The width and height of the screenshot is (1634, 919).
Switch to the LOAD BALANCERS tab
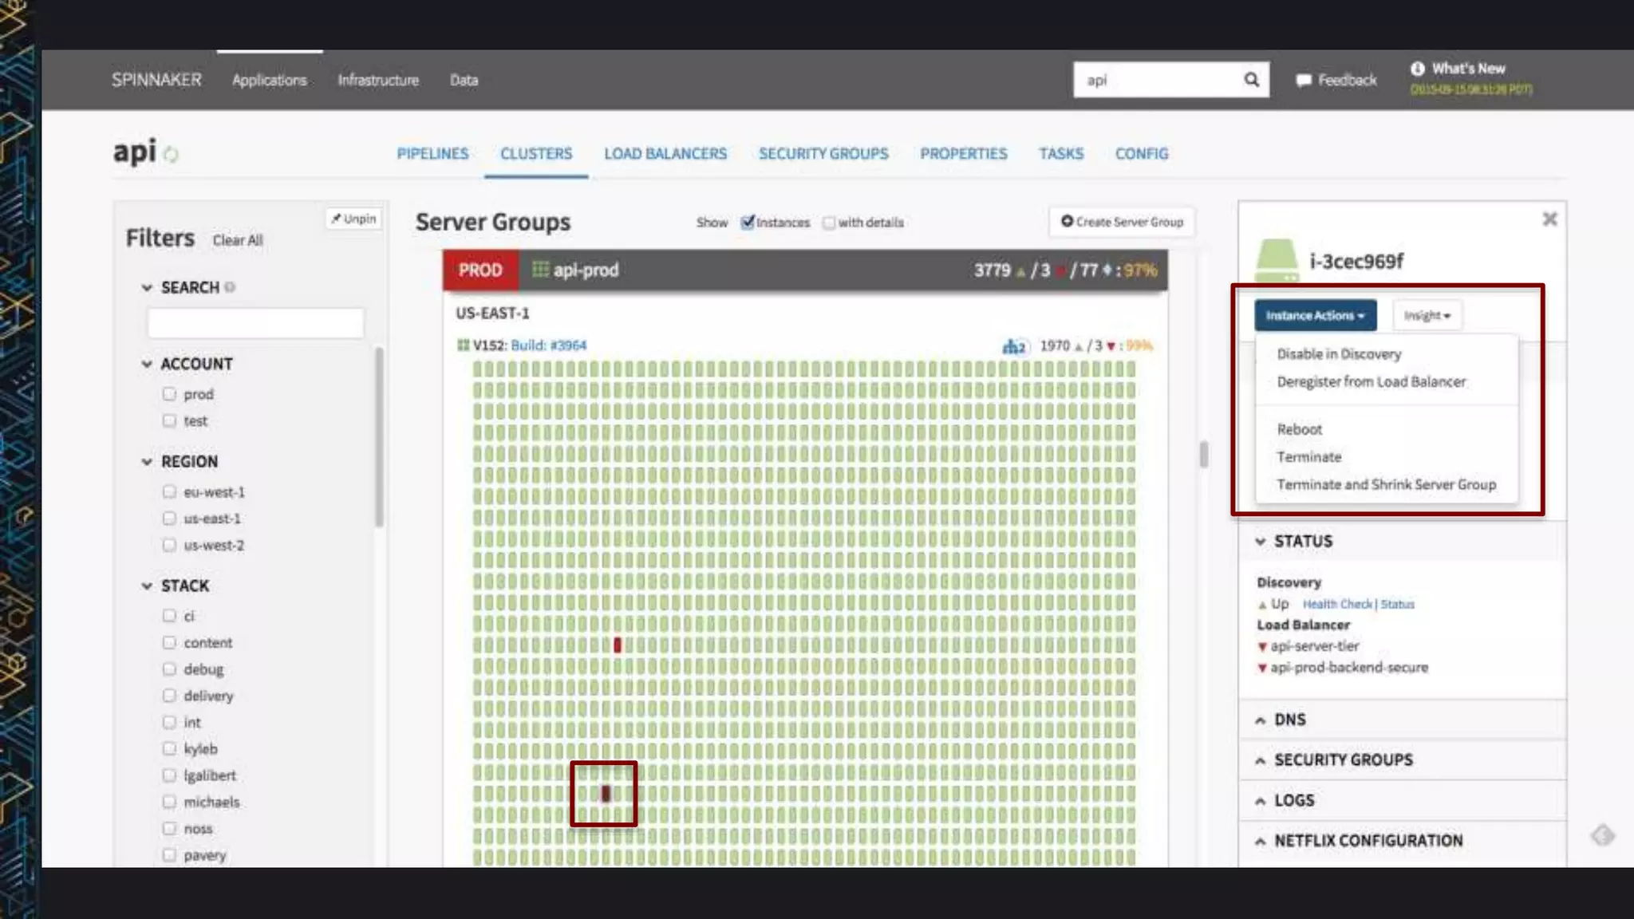point(665,153)
